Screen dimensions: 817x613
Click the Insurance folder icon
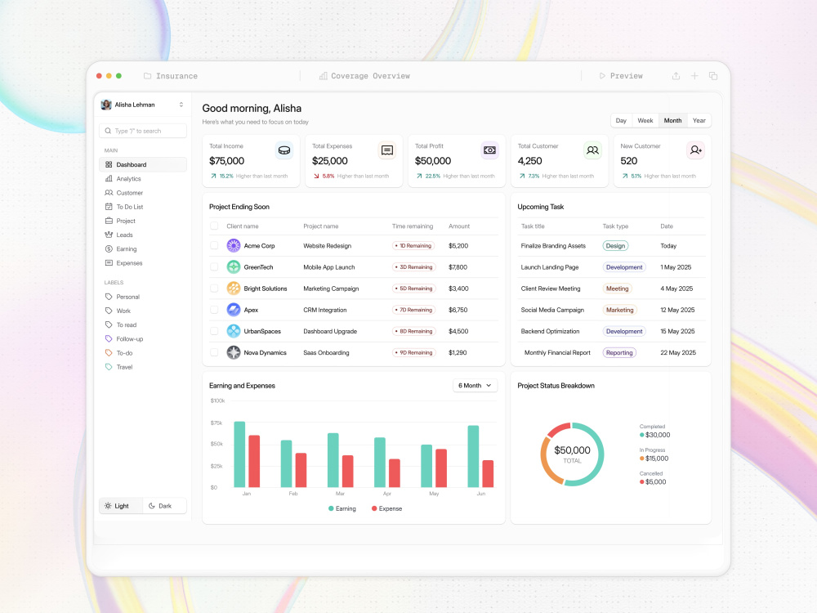click(x=147, y=76)
